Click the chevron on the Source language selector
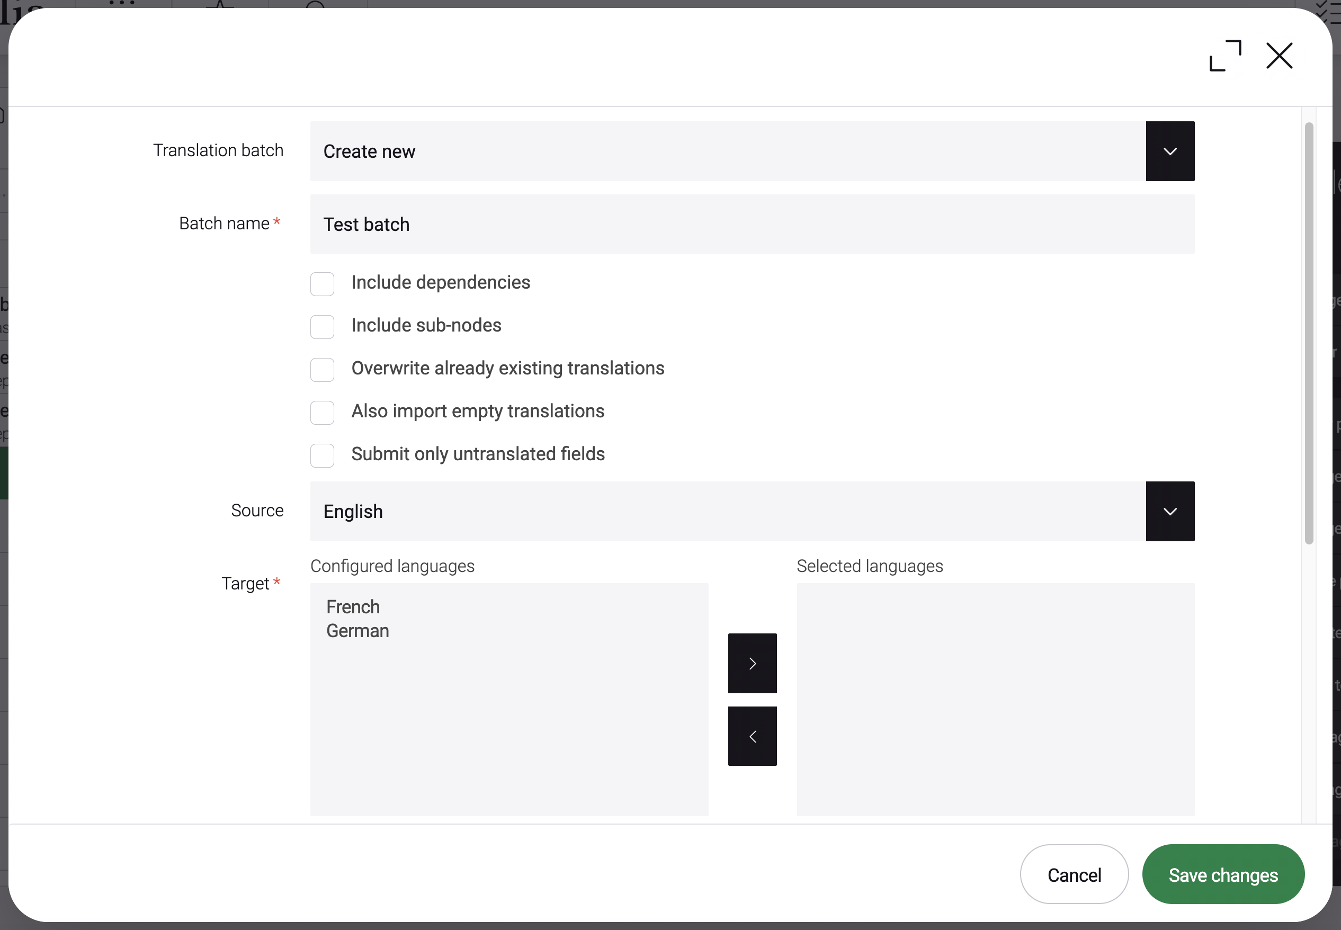 pyautogui.click(x=1170, y=511)
